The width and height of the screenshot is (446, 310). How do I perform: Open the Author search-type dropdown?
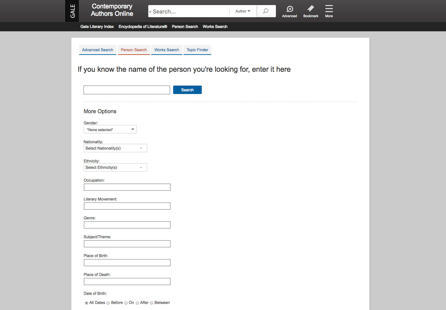[x=243, y=11]
